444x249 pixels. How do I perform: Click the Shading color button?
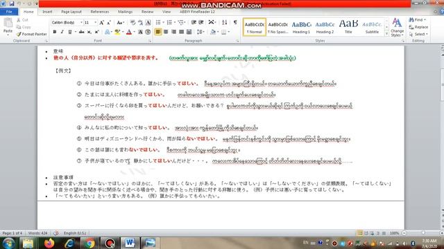(213, 32)
